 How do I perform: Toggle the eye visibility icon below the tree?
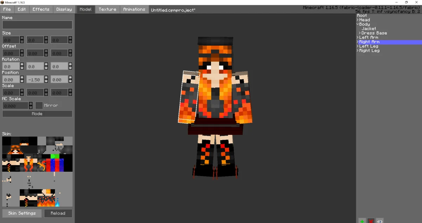point(379,221)
